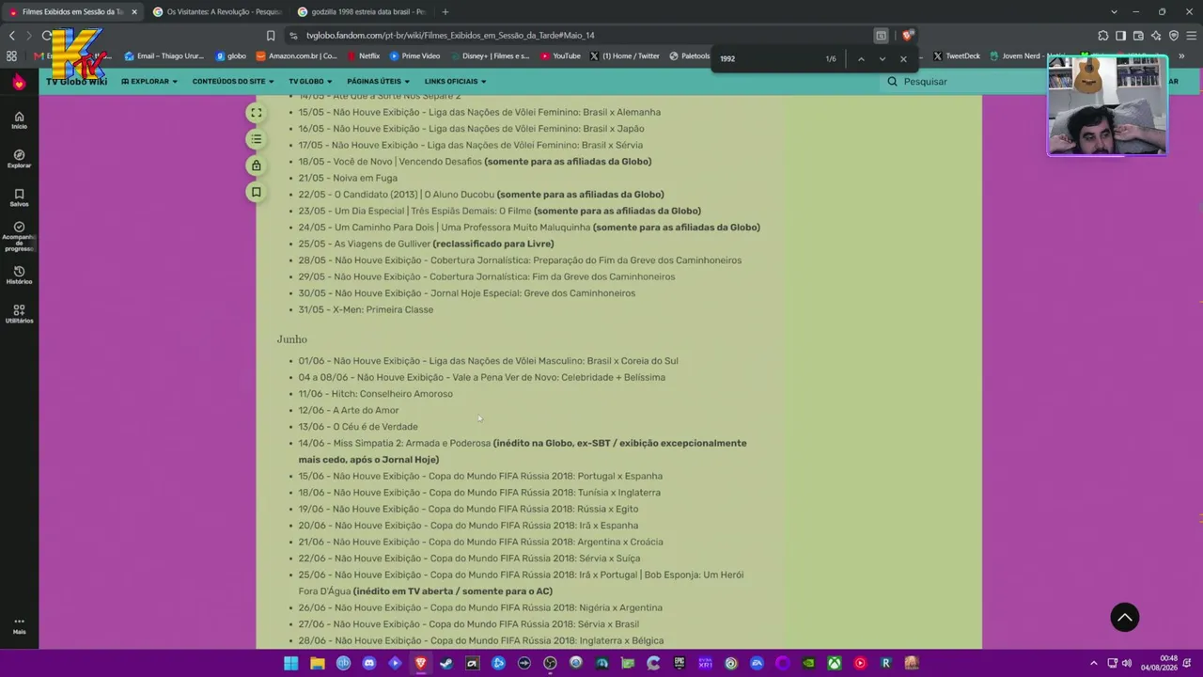Screen dimensions: 1203x677
Task: Expand the Explorar wiki menu
Action: coord(149,82)
